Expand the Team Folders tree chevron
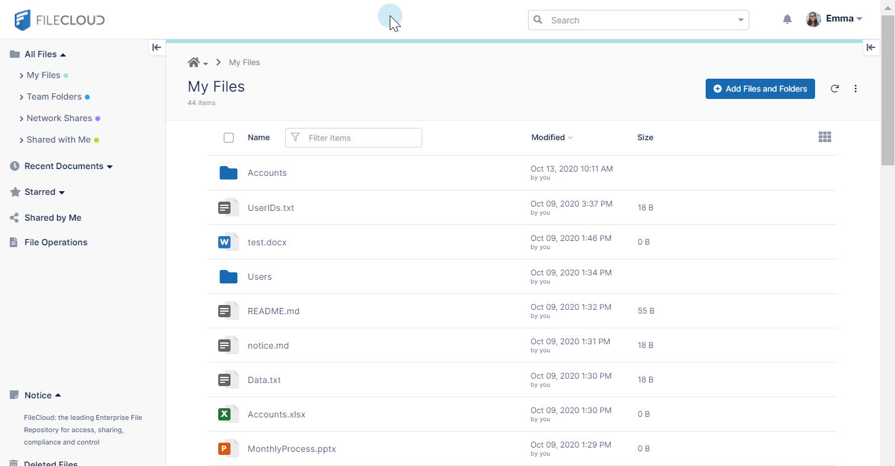Viewport: 895px width, 466px height. point(22,97)
